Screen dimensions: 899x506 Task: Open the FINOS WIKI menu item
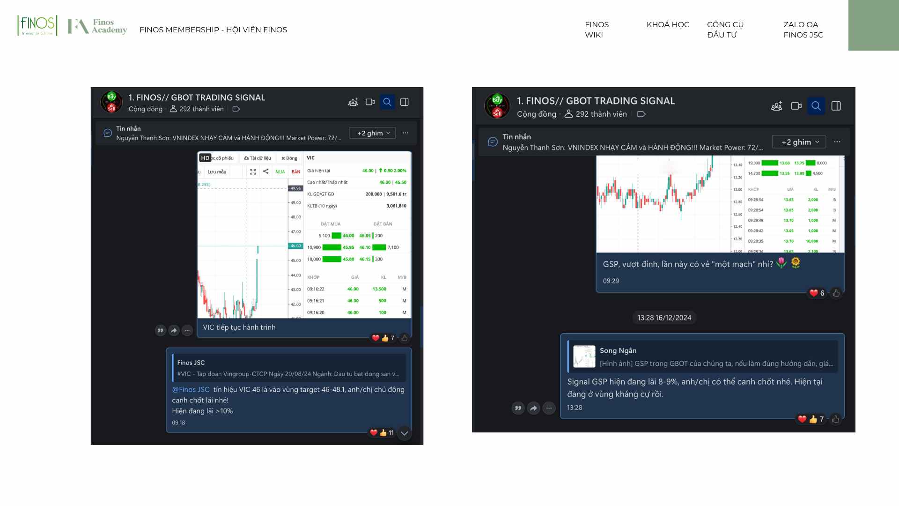pos(597,30)
